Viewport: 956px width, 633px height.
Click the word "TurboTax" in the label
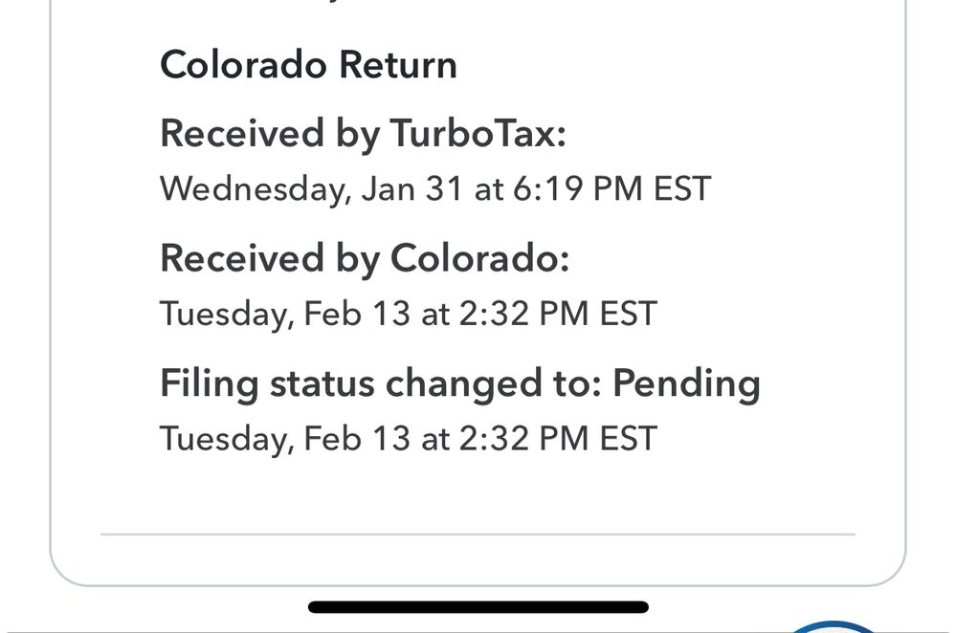478,134
